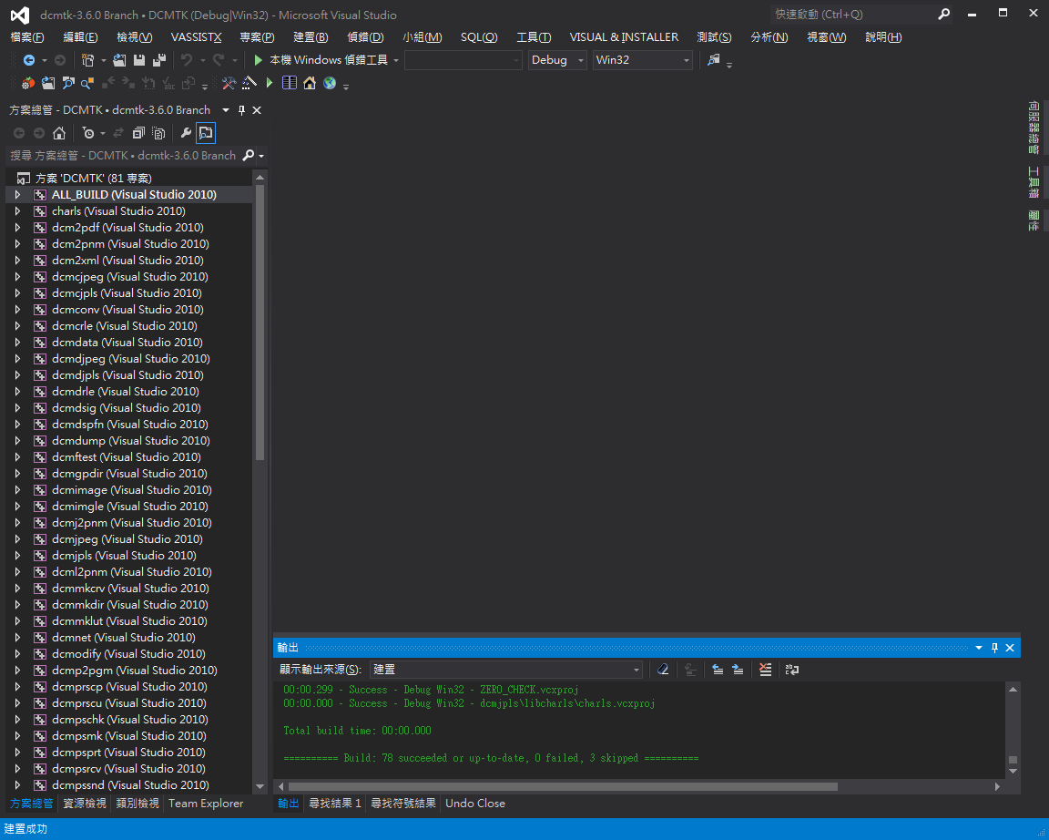Go to previous message in Output

[718, 670]
